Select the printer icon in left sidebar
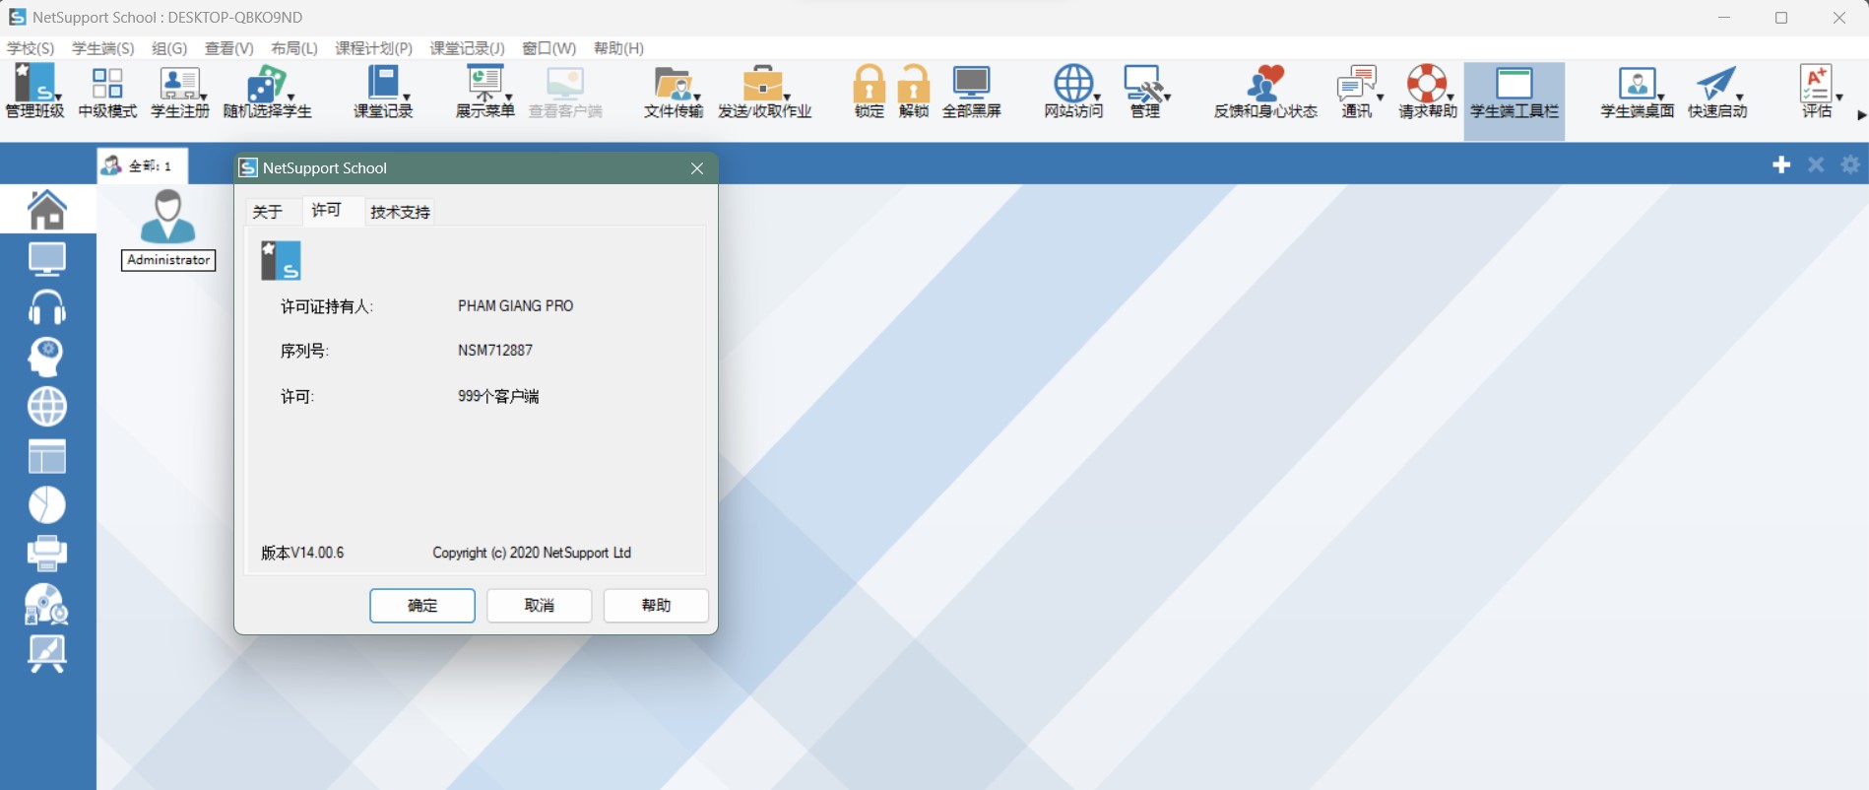 (46, 553)
